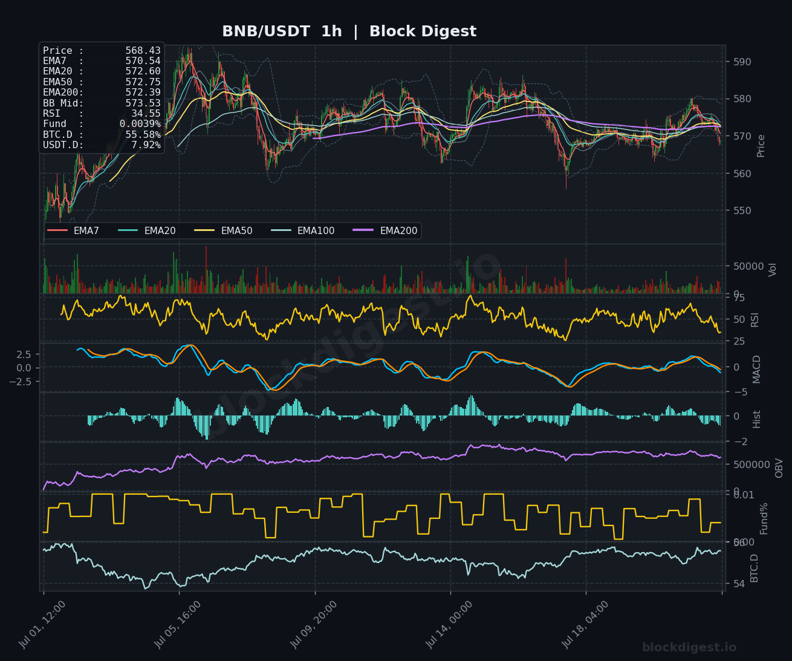
Task: Click the OBV y-axis label
Action: pos(779,468)
